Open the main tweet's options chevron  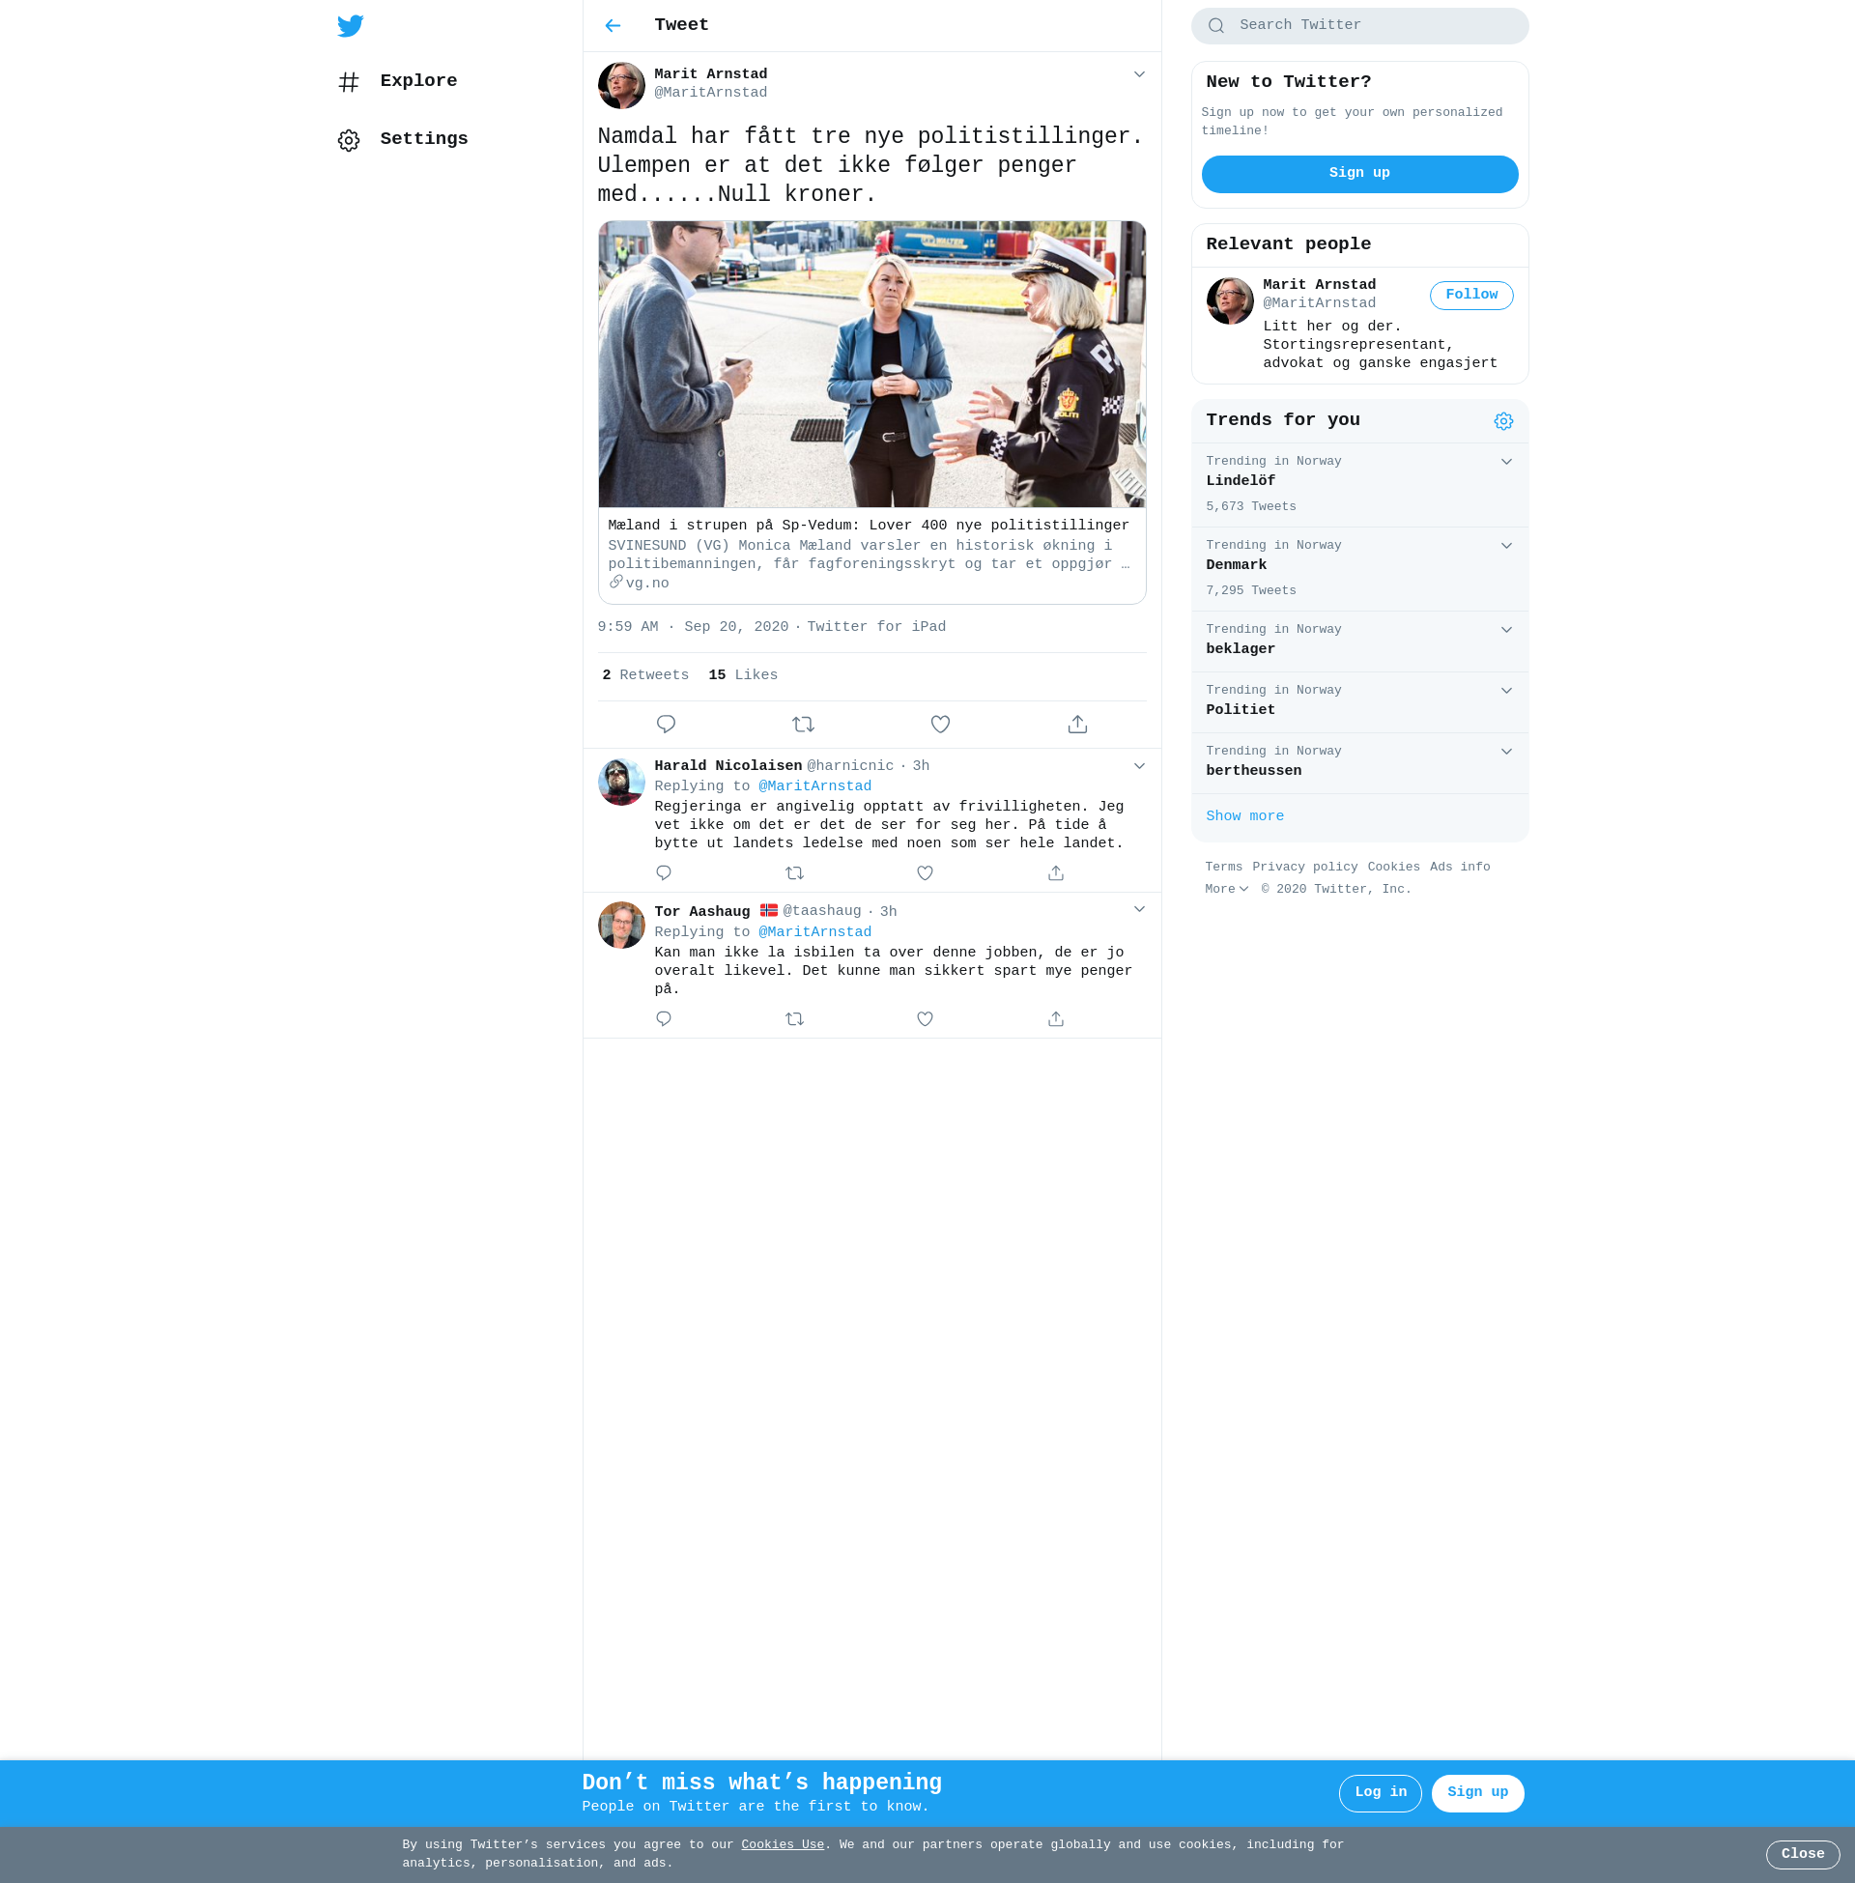pyautogui.click(x=1138, y=74)
